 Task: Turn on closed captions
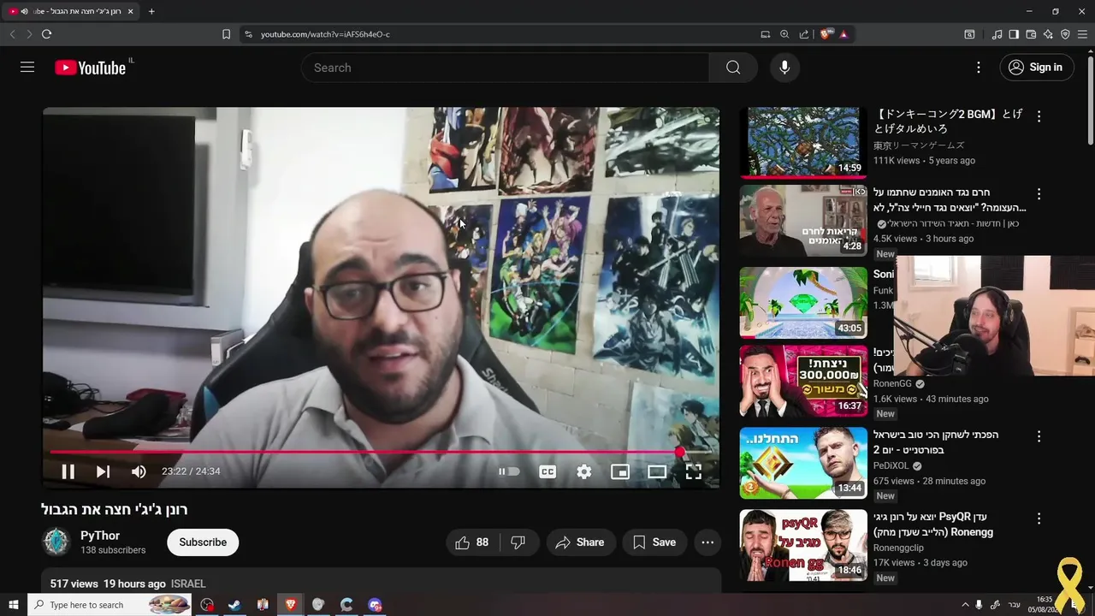pos(547,471)
